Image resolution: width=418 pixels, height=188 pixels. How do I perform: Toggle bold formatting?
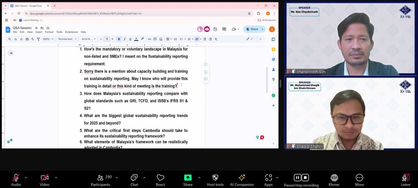tap(119, 39)
